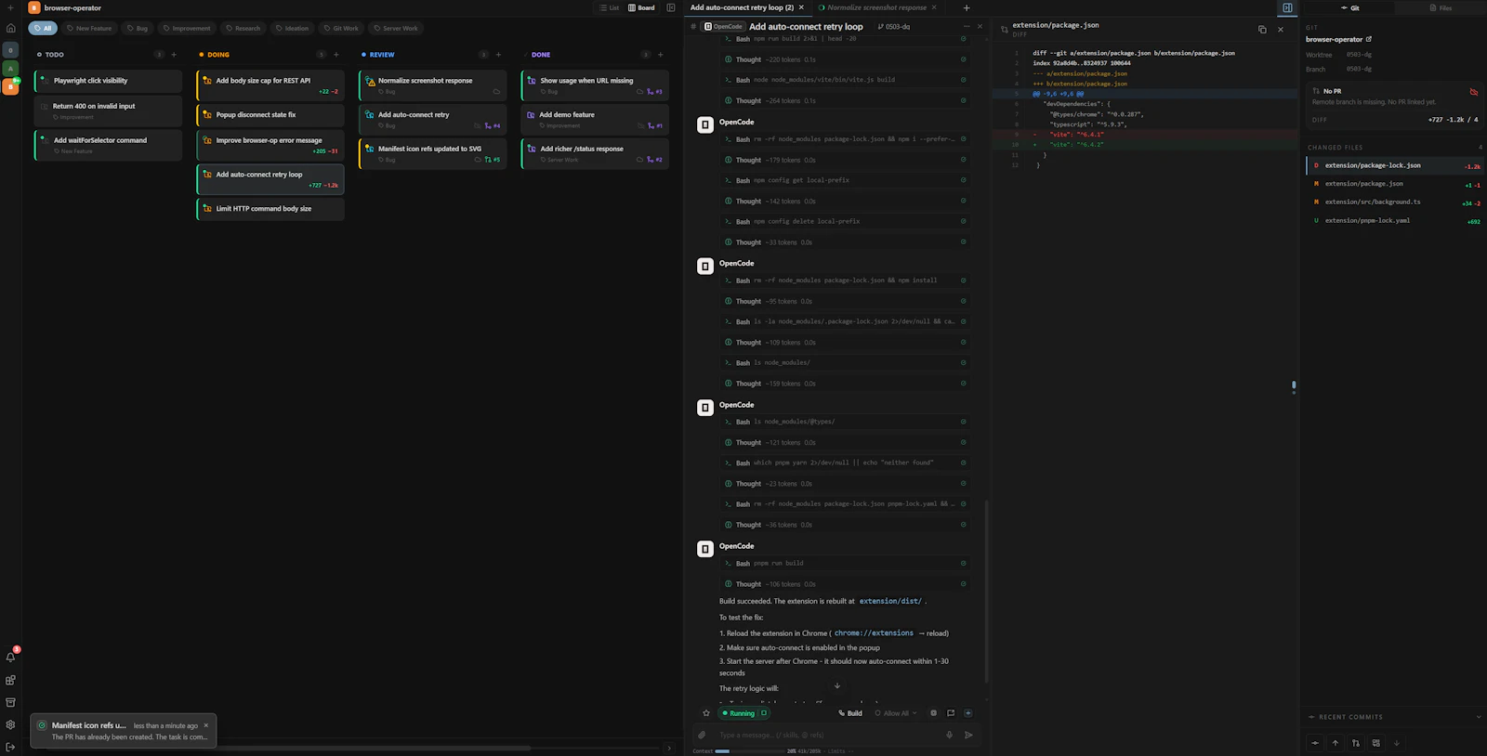Open 'Popup disconnect state fix' card
The height and width of the screenshot is (756, 1487).
coord(270,115)
